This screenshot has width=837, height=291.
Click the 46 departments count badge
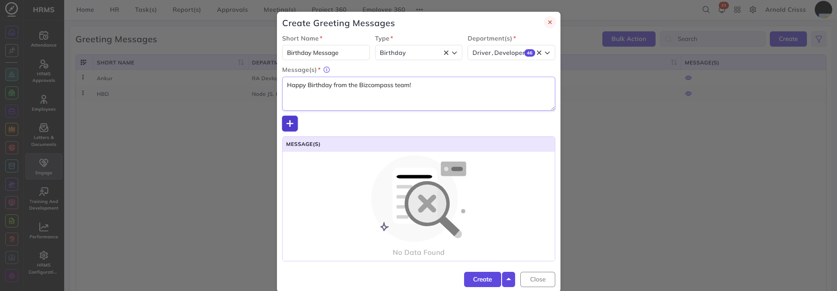coord(530,53)
